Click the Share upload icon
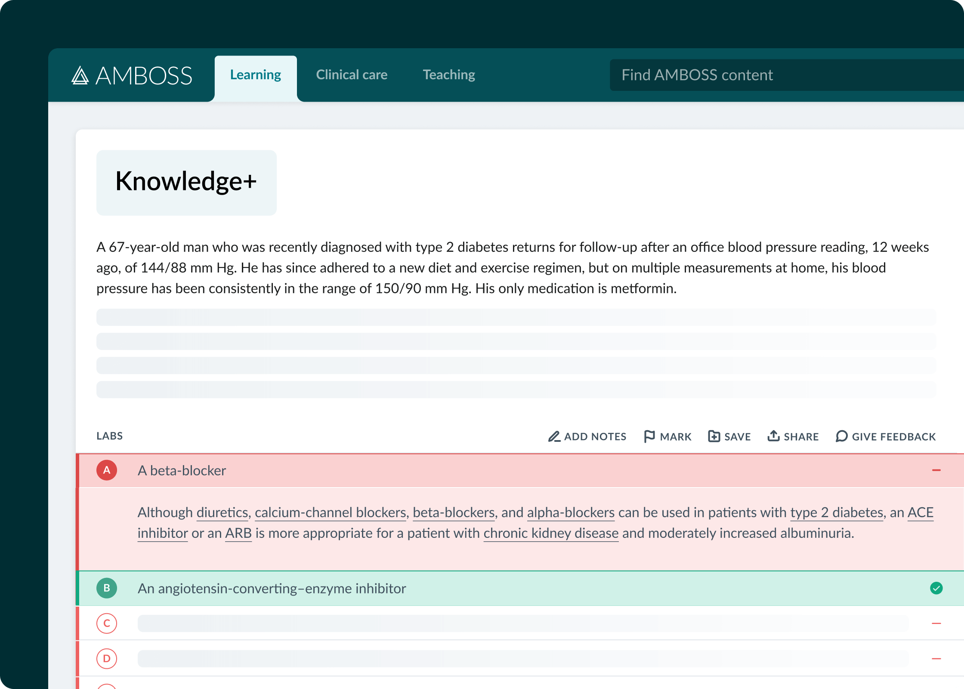Viewport: 964px width, 689px height. (773, 436)
